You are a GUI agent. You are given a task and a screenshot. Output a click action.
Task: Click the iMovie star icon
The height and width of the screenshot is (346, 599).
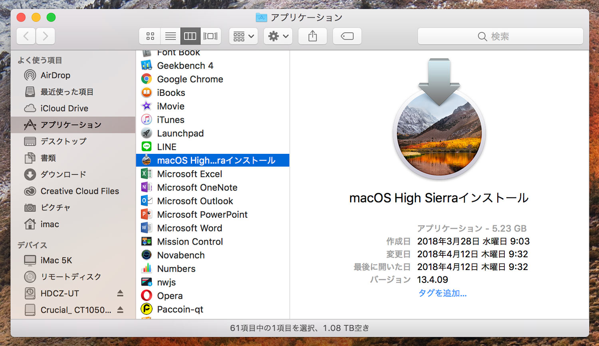pos(147,106)
